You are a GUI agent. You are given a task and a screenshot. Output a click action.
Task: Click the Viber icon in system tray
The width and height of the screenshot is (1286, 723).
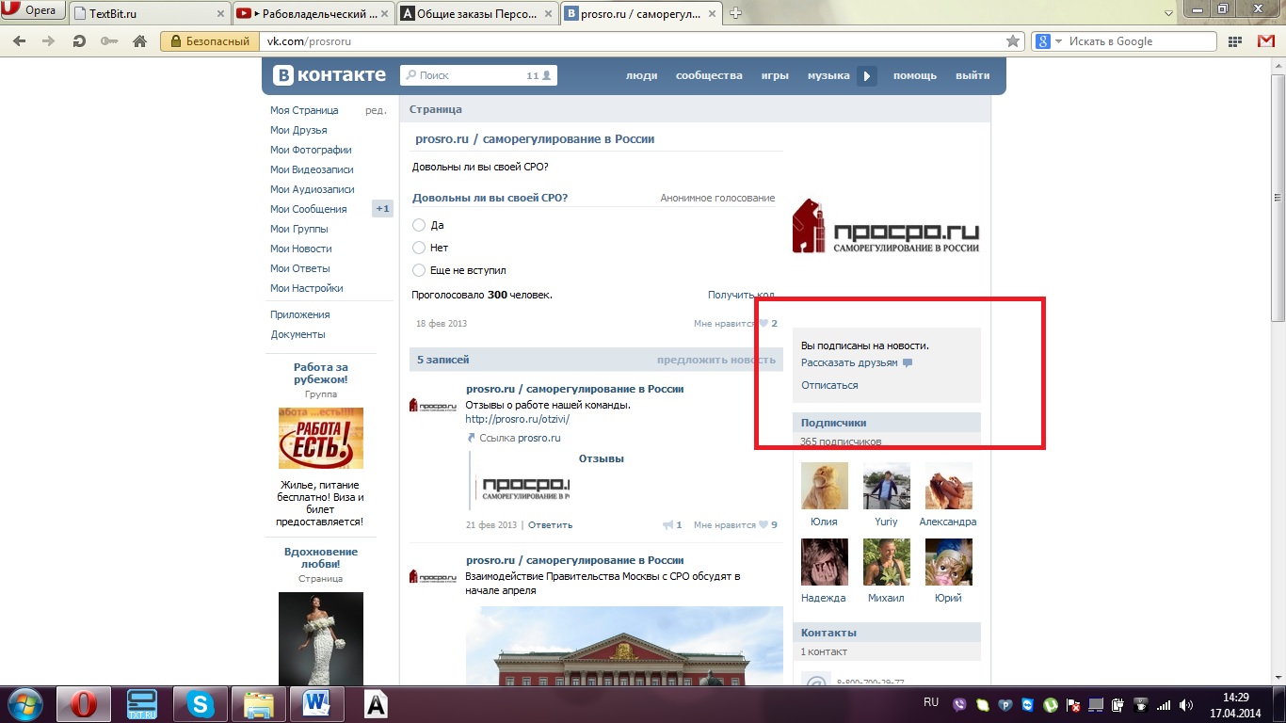point(960,704)
